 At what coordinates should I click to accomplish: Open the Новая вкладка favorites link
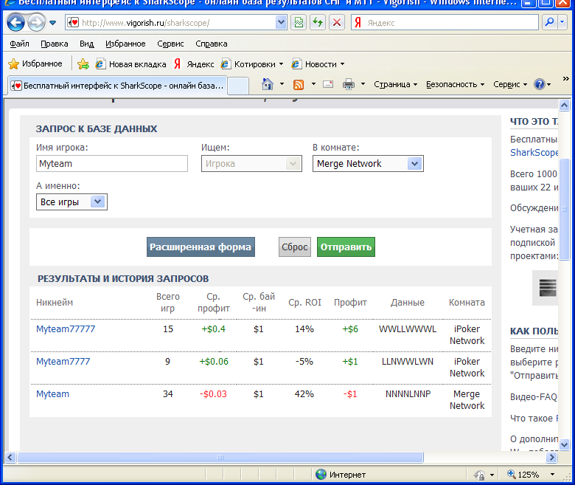coord(130,64)
